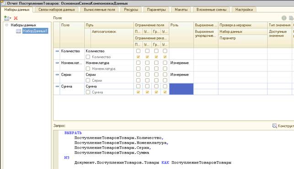Viewport: 294px width, 169px height.
Task: Toggle the Сумма autoheader checkbox
Action: tap(88, 92)
